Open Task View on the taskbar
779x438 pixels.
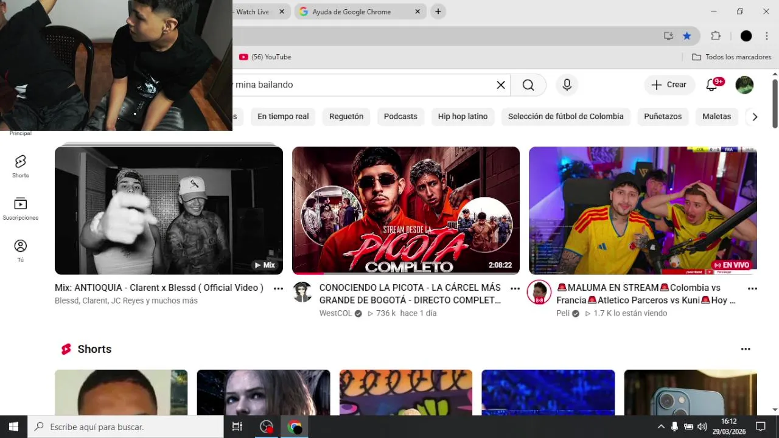click(x=237, y=426)
